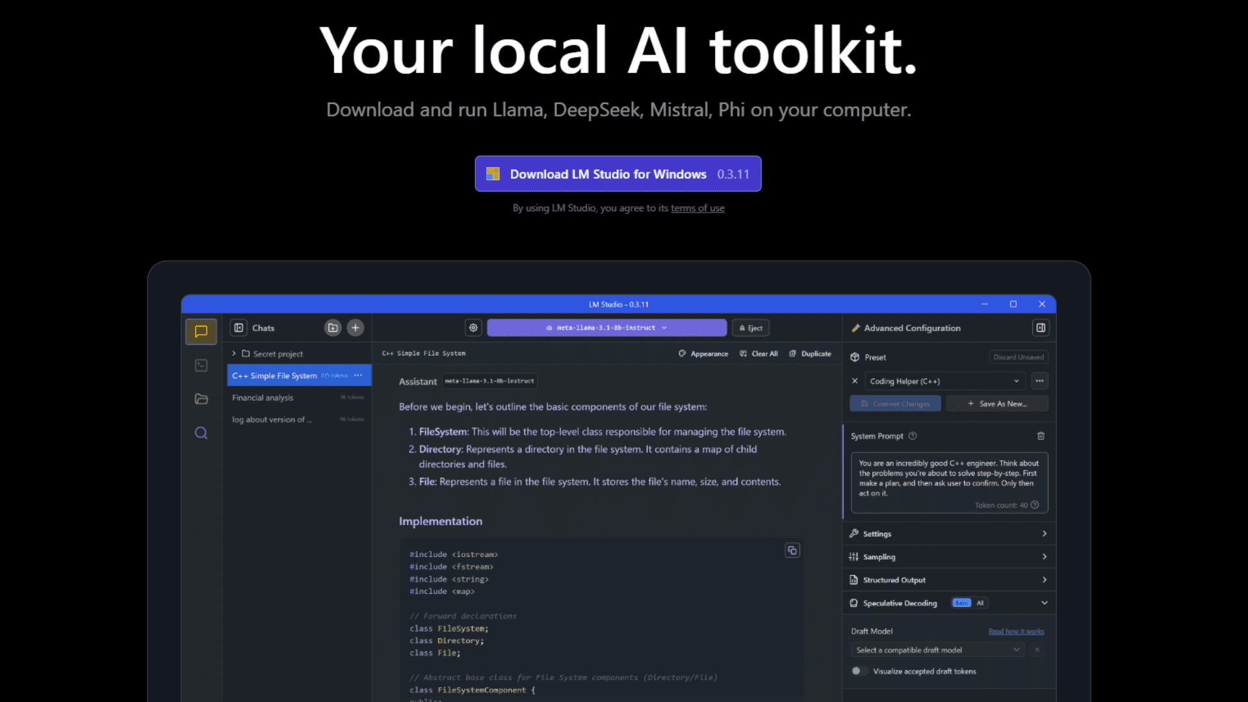Clear the selected draft model

pyautogui.click(x=1037, y=650)
